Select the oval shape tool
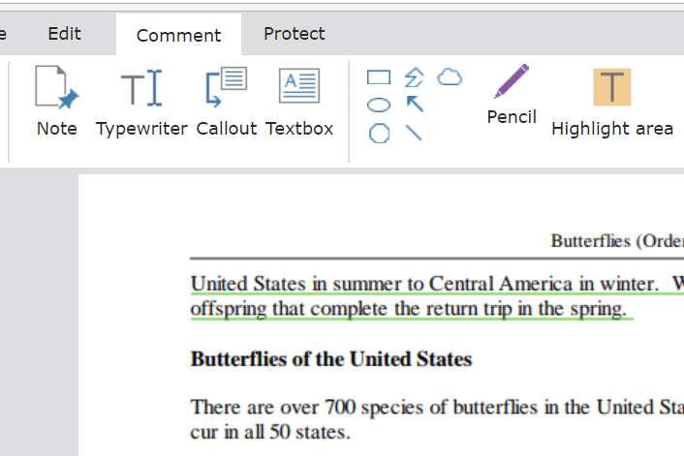Image resolution: width=684 pixels, height=456 pixels. (x=379, y=106)
